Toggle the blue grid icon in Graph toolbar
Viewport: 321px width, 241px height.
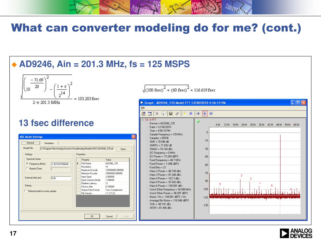point(191,114)
